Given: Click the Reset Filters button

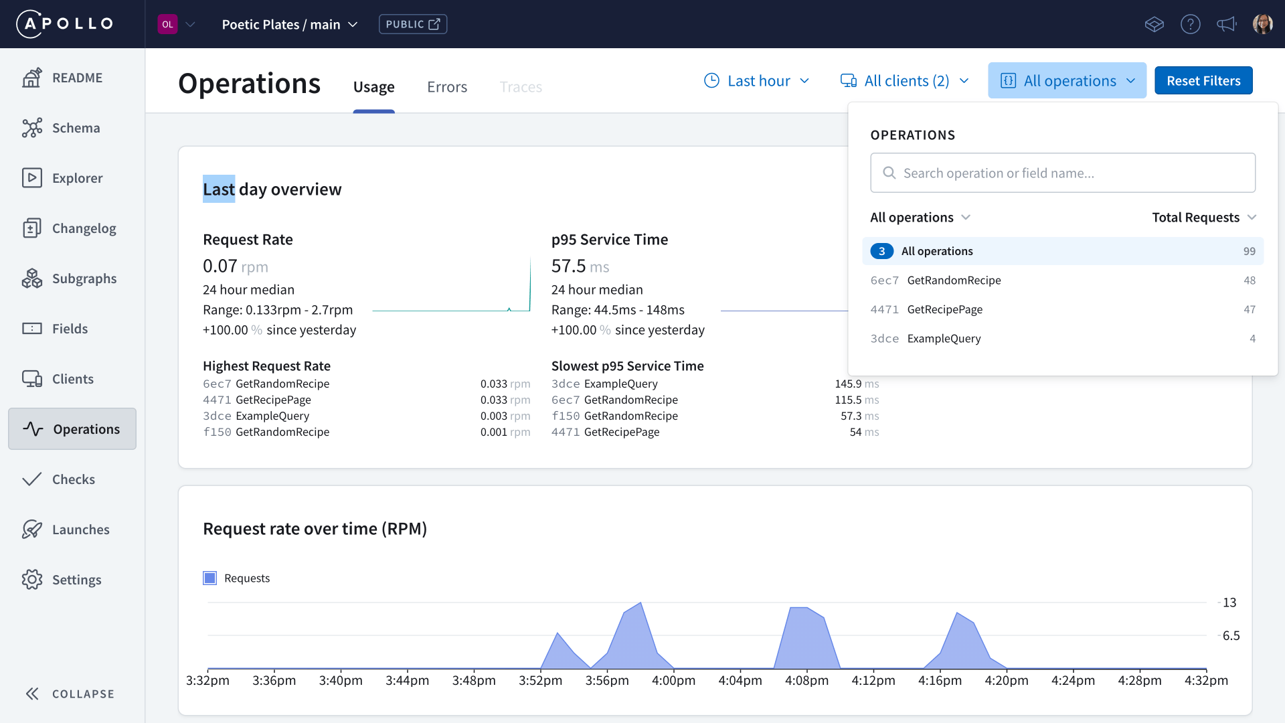Looking at the screenshot, I should click(x=1203, y=80).
